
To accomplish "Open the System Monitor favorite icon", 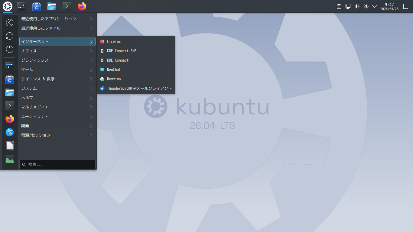I will point(9,159).
